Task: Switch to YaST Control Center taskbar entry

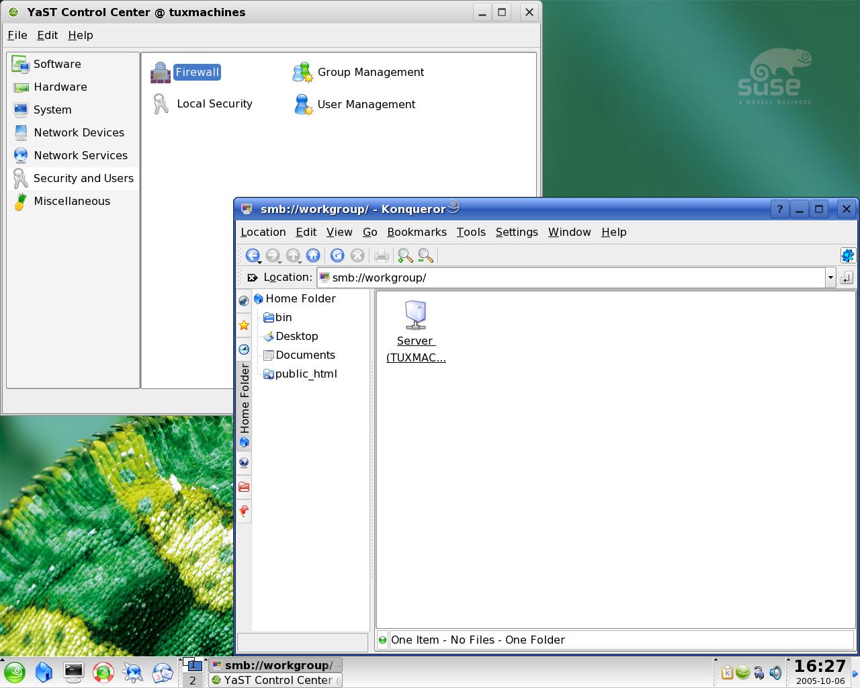Action: [x=275, y=680]
